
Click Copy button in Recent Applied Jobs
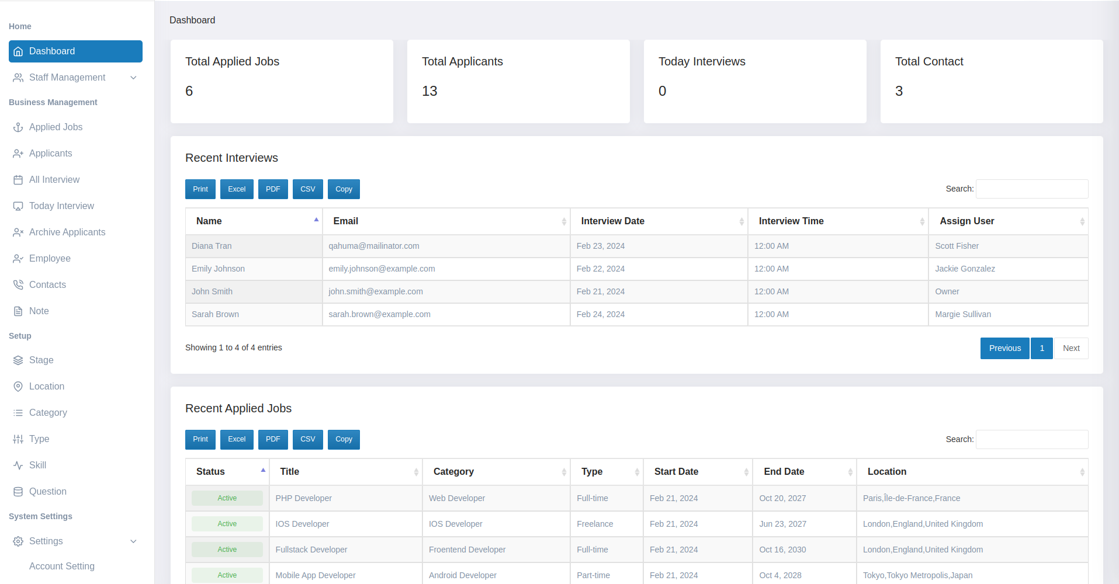[x=344, y=439]
